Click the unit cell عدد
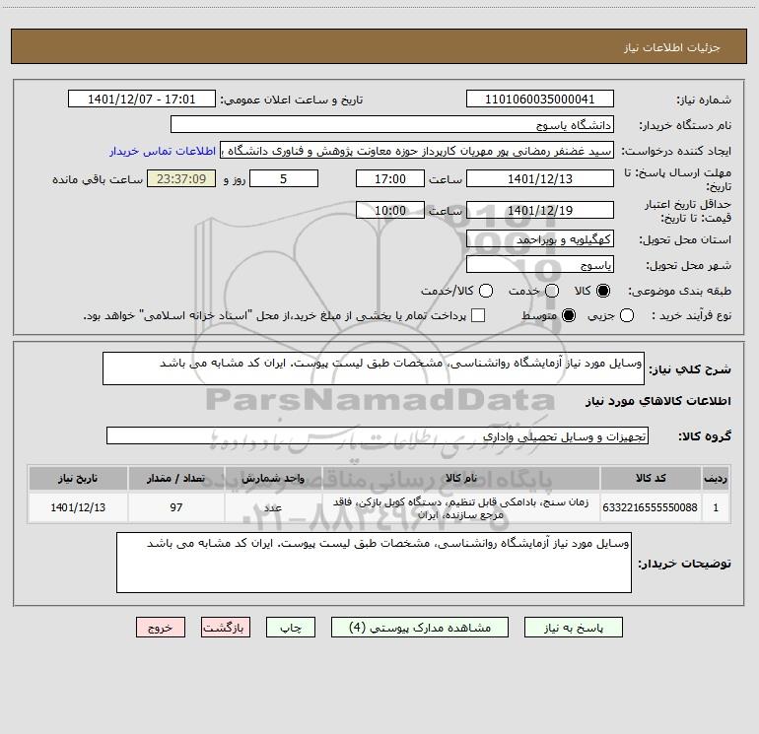 point(273,507)
